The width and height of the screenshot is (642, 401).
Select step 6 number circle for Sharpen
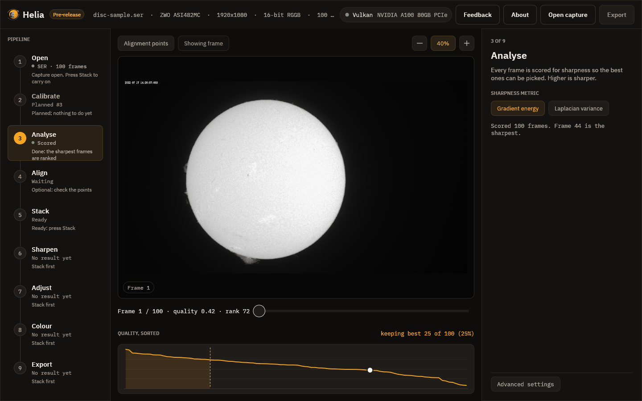(20, 253)
